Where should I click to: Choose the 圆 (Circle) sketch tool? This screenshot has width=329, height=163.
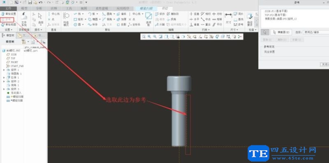(x=78, y=25)
